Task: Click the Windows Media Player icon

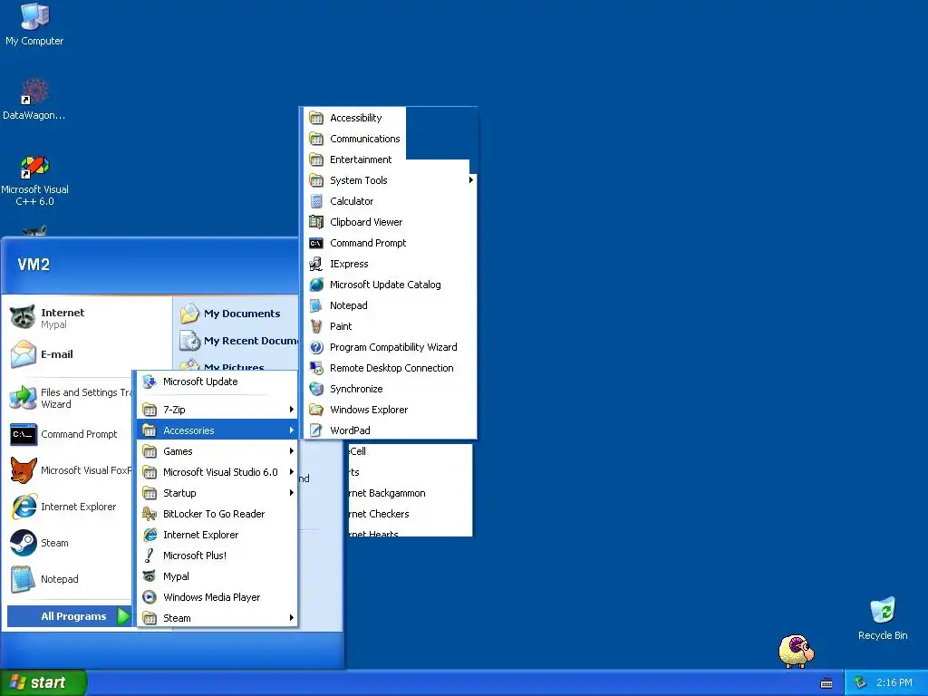Action: point(150,597)
